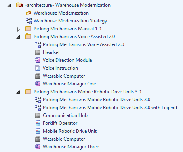Select Warehouse Manager Three element

[x=71, y=147]
